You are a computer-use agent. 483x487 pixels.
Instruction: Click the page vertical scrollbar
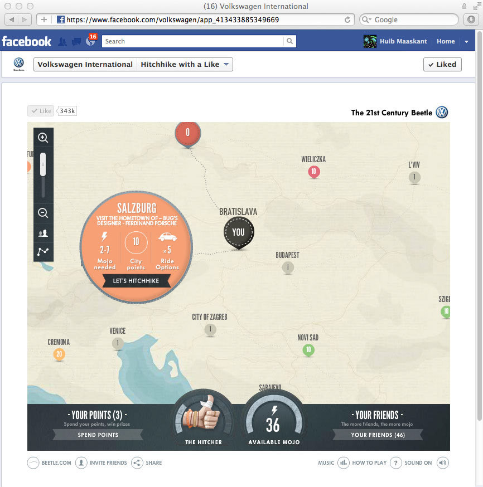click(x=479, y=225)
